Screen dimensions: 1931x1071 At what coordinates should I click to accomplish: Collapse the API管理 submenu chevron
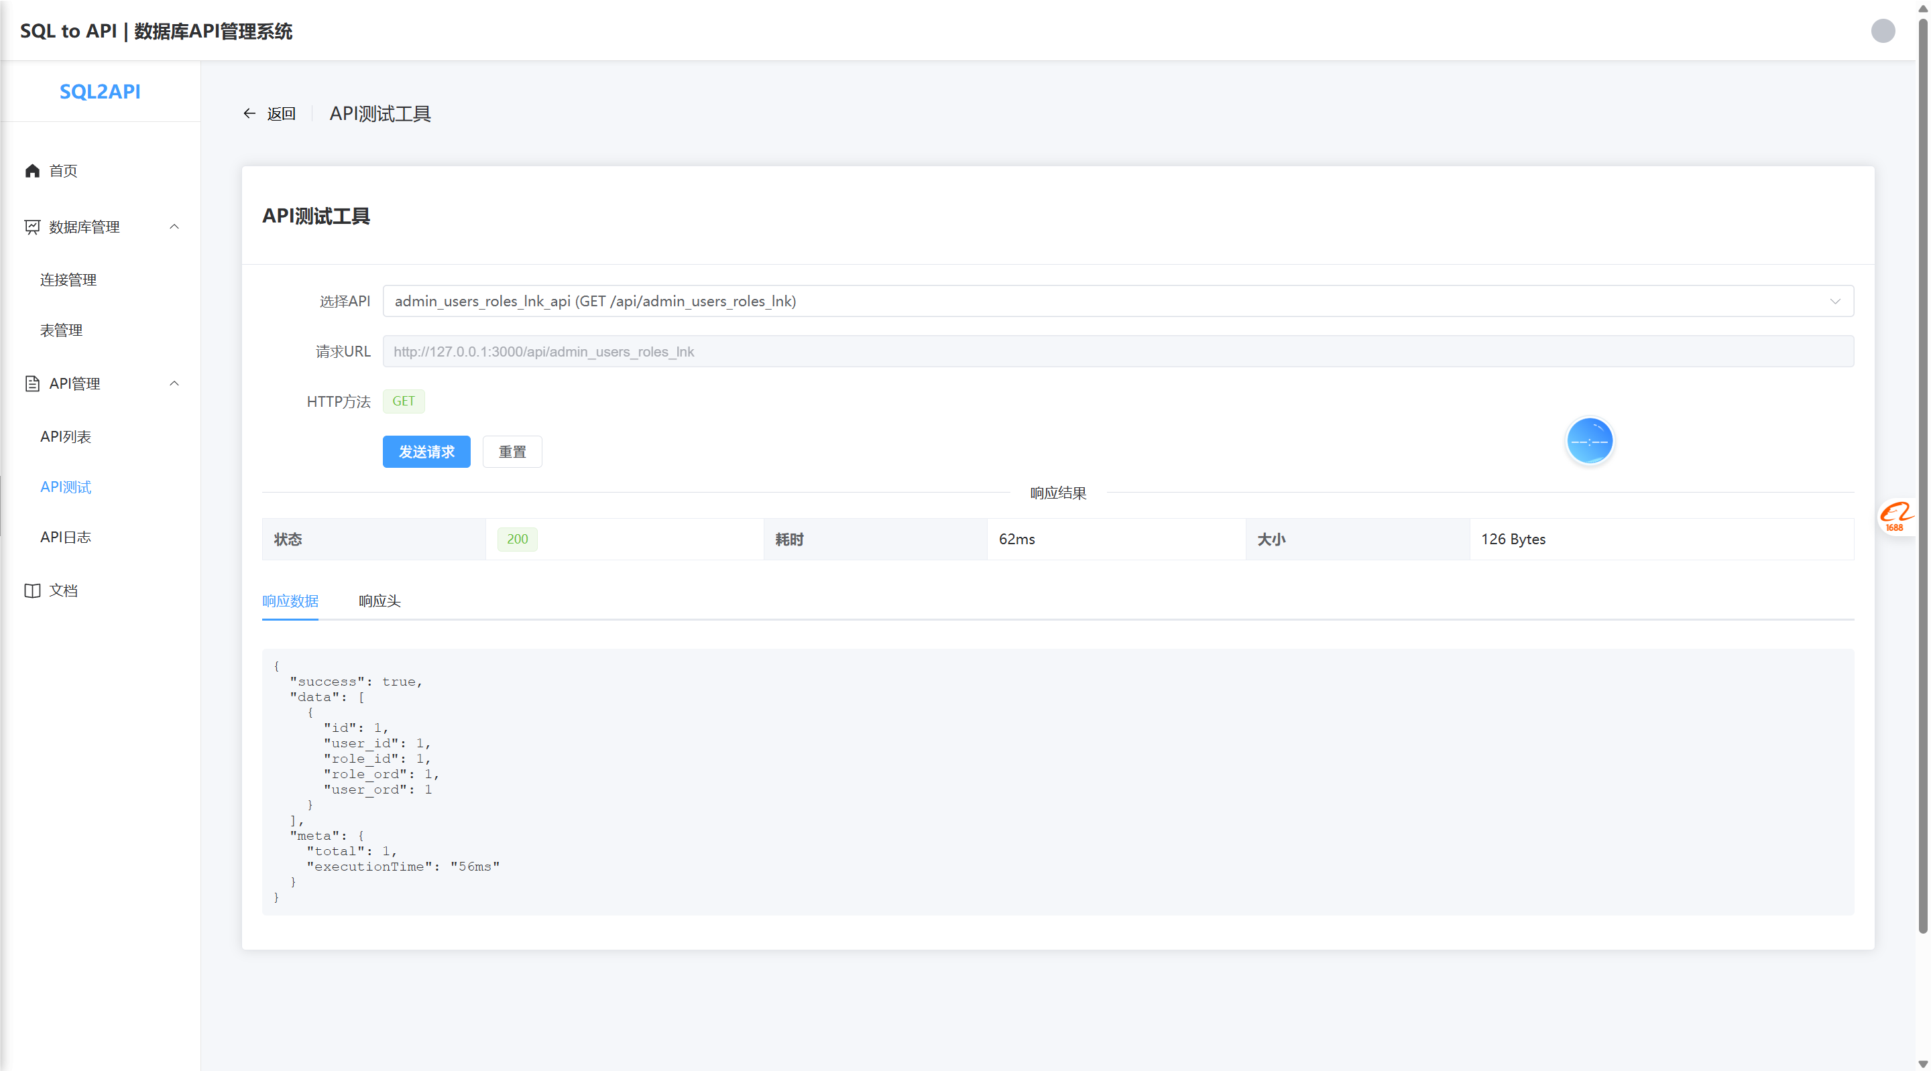tap(174, 384)
